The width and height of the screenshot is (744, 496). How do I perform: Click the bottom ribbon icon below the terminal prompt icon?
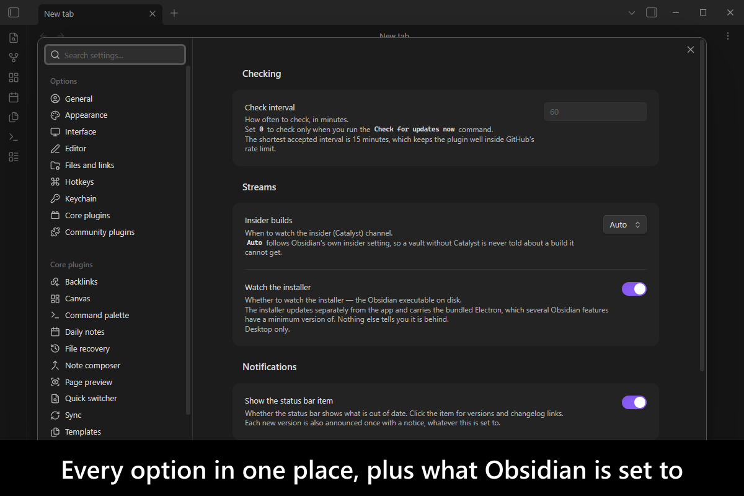click(14, 157)
